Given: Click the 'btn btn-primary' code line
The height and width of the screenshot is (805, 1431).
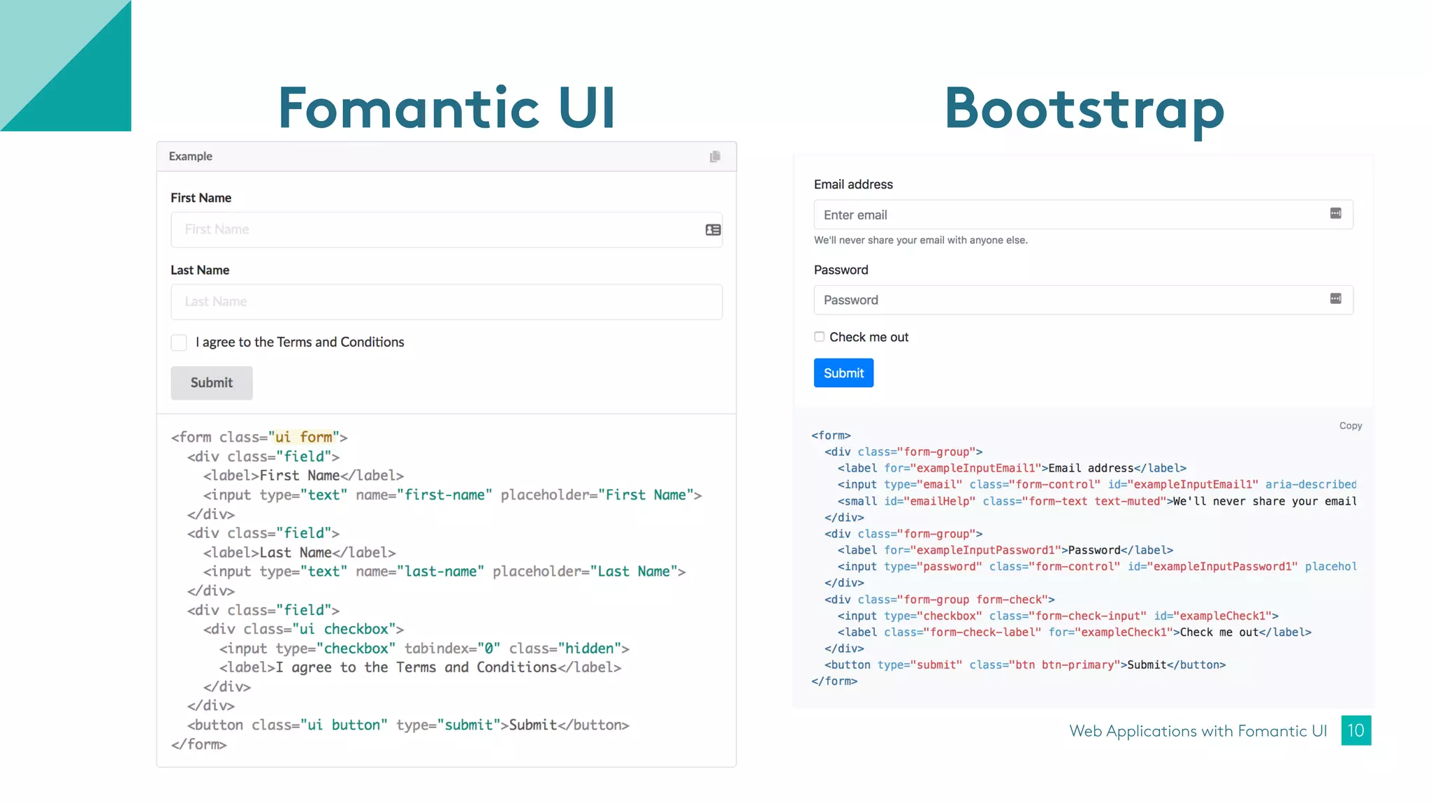Looking at the screenshot, I should [1025, 665].
